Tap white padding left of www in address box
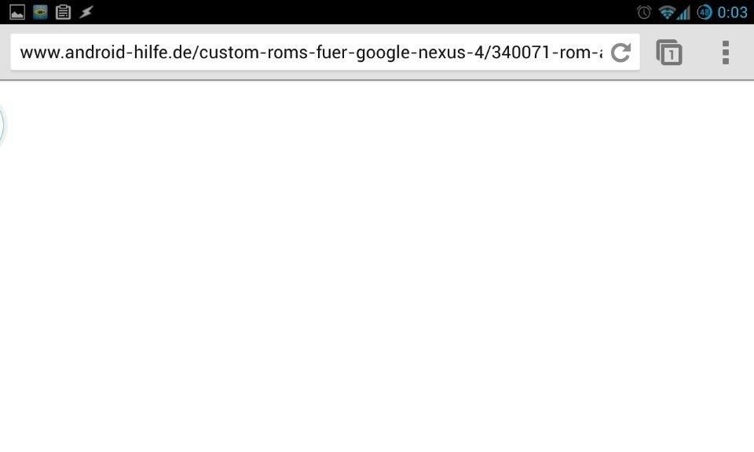754x452 pixels. click(15, 52)
